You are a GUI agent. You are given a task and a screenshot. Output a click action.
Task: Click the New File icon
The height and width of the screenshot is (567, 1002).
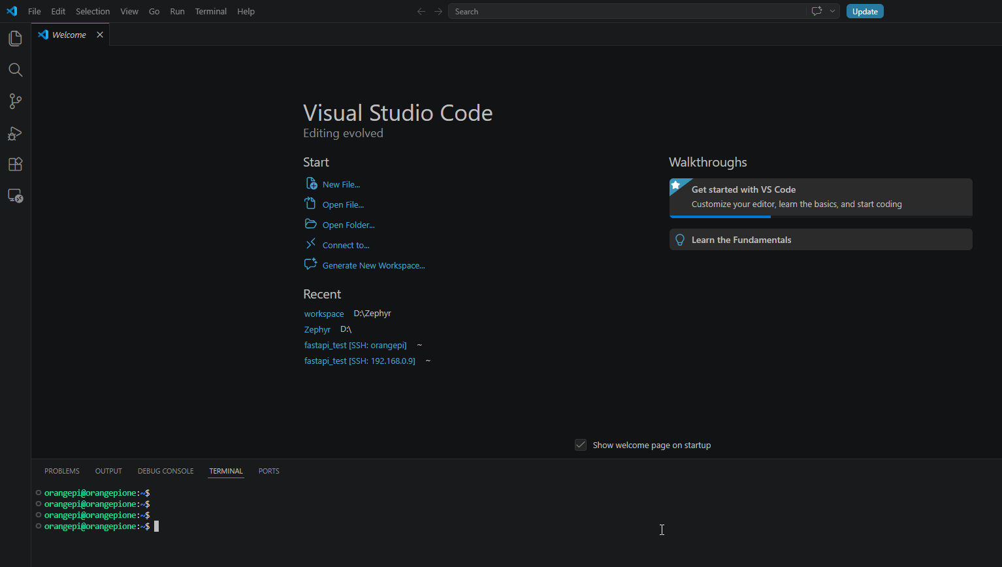(x=312, y=184)
